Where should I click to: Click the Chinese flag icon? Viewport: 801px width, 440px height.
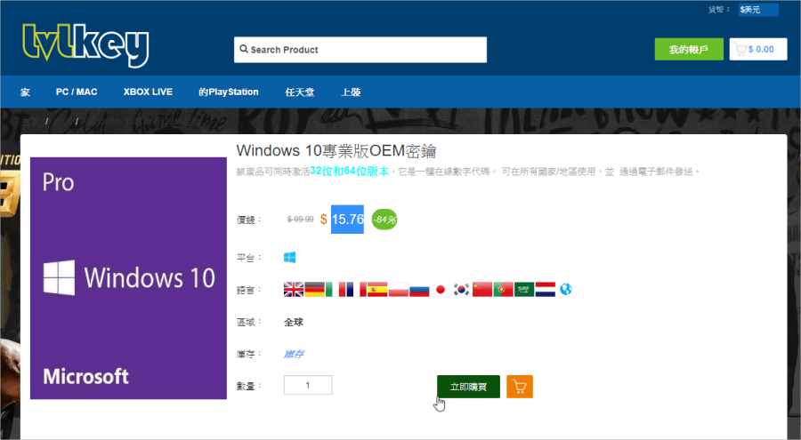pyautogui.click(x=482, y=290)
